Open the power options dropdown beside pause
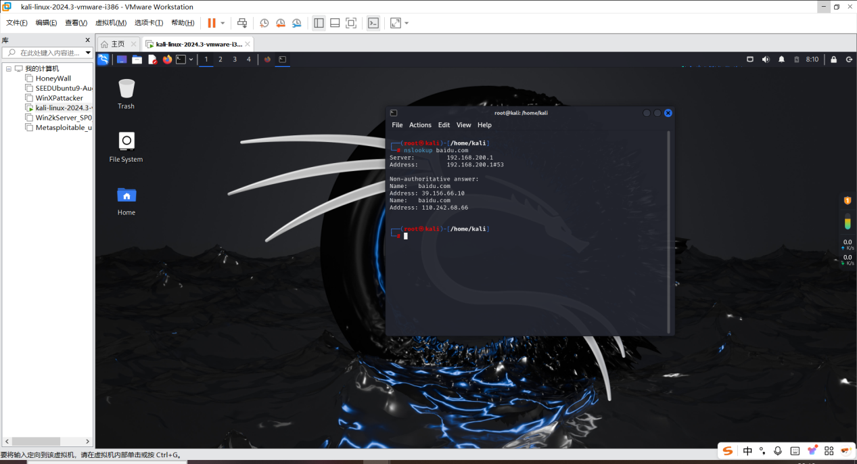This screenshot has width=857, height=464. pyautogui.click(x=223, y=23)
